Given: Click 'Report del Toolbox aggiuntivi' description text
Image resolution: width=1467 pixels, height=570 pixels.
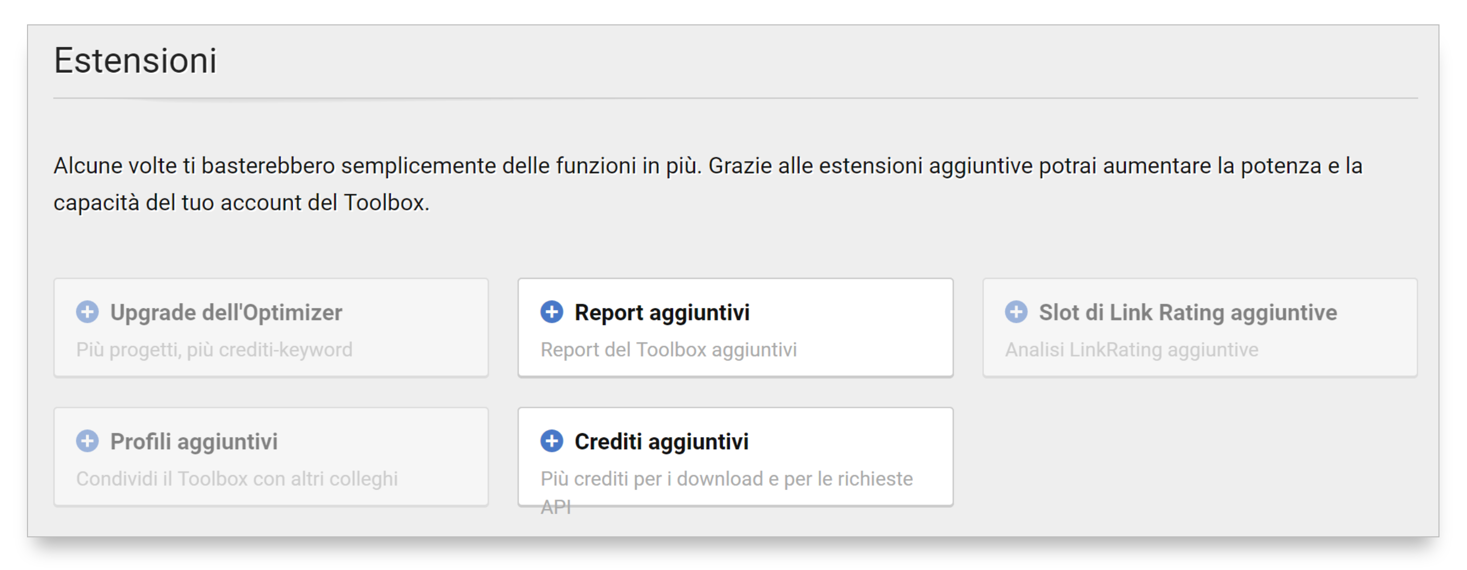Looking at the screenshot, I should click(x=668, y=349).
